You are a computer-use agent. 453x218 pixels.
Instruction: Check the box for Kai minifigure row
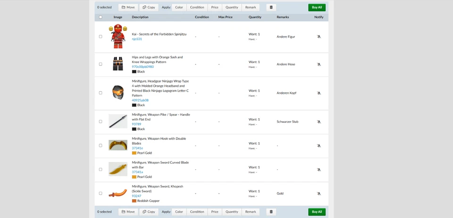pos(101,37)
